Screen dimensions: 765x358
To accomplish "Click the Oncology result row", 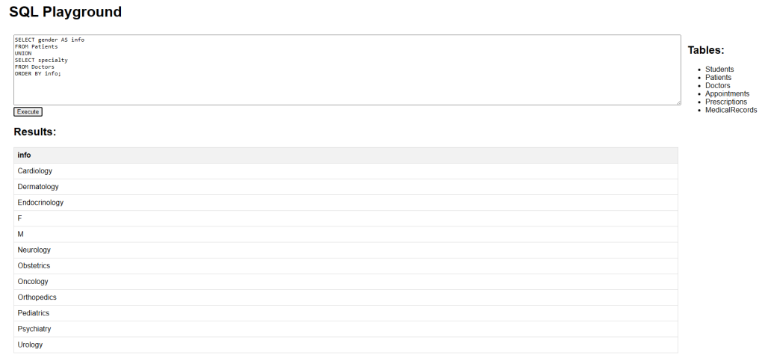I will click(x=346, y=281).
